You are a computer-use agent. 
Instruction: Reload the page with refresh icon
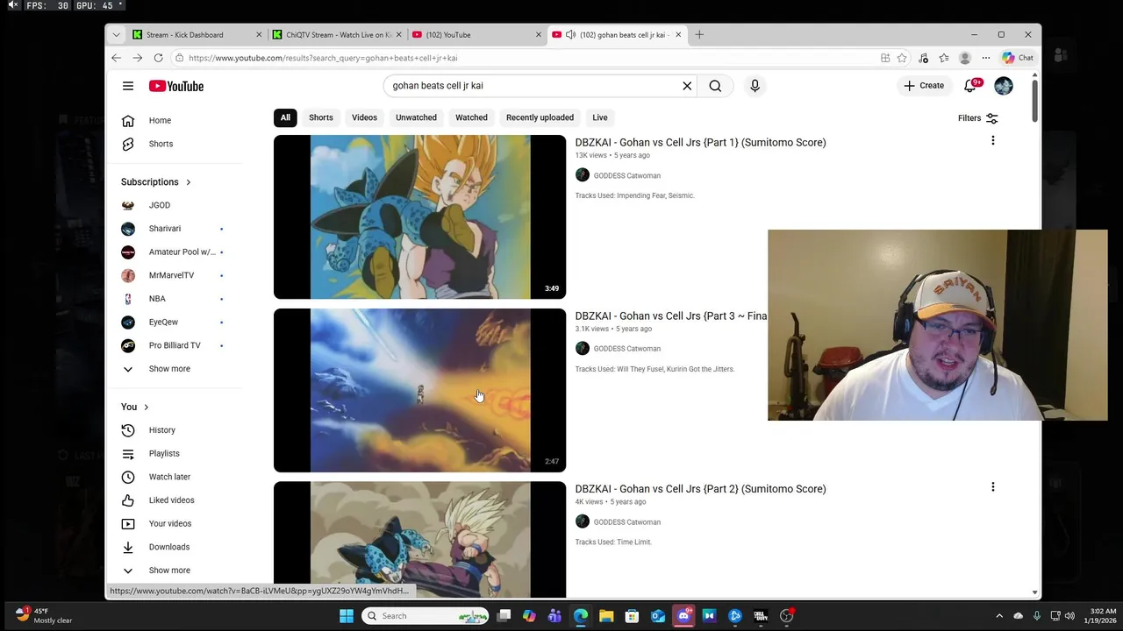tap(158, 58)
